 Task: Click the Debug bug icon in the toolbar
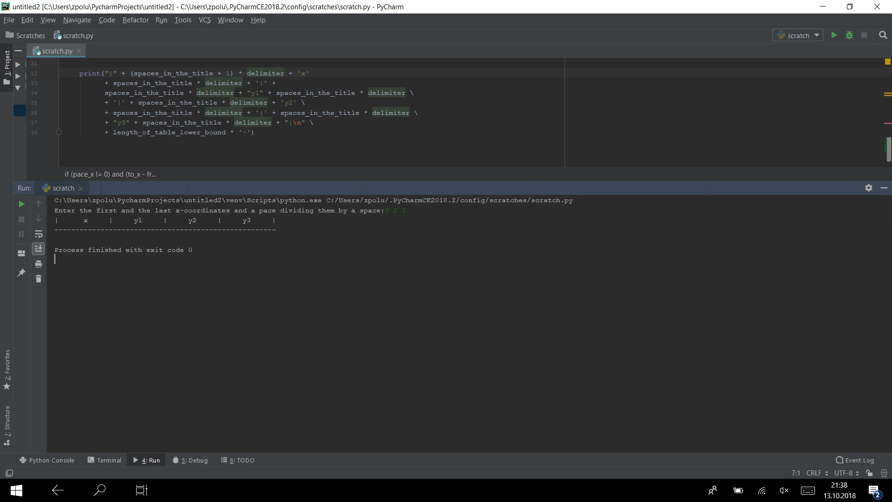point(849,35)
